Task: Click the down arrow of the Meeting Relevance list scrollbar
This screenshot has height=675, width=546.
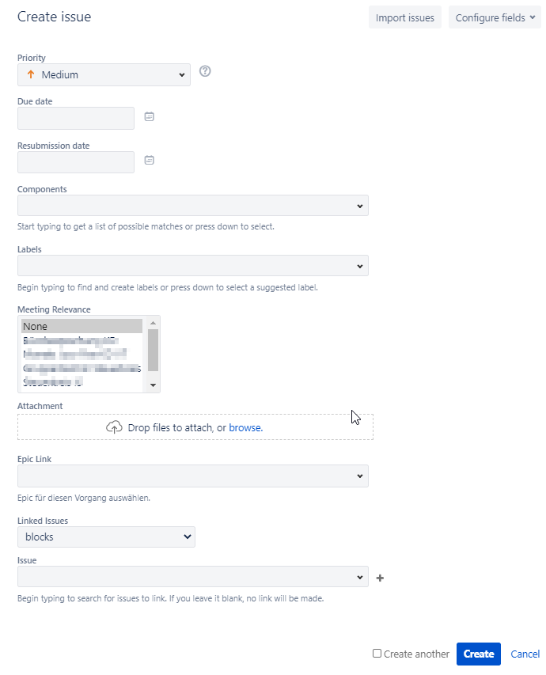Action: [x=153, y=385]
